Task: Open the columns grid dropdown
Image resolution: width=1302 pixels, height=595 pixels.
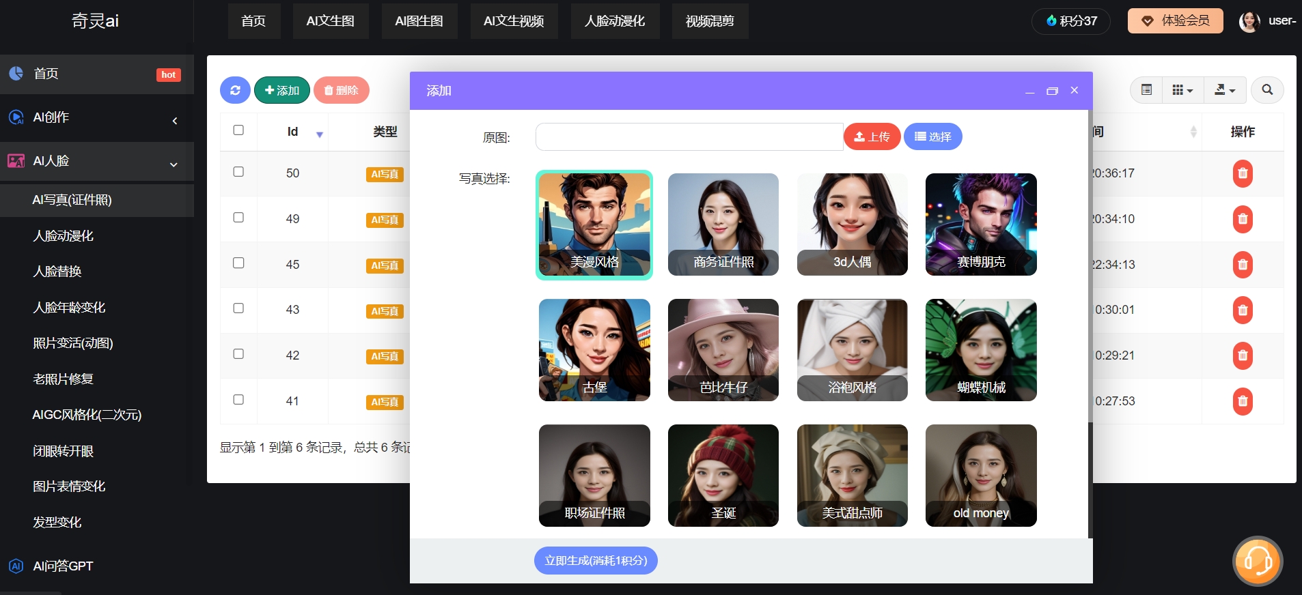Action: click(1182, 90)
